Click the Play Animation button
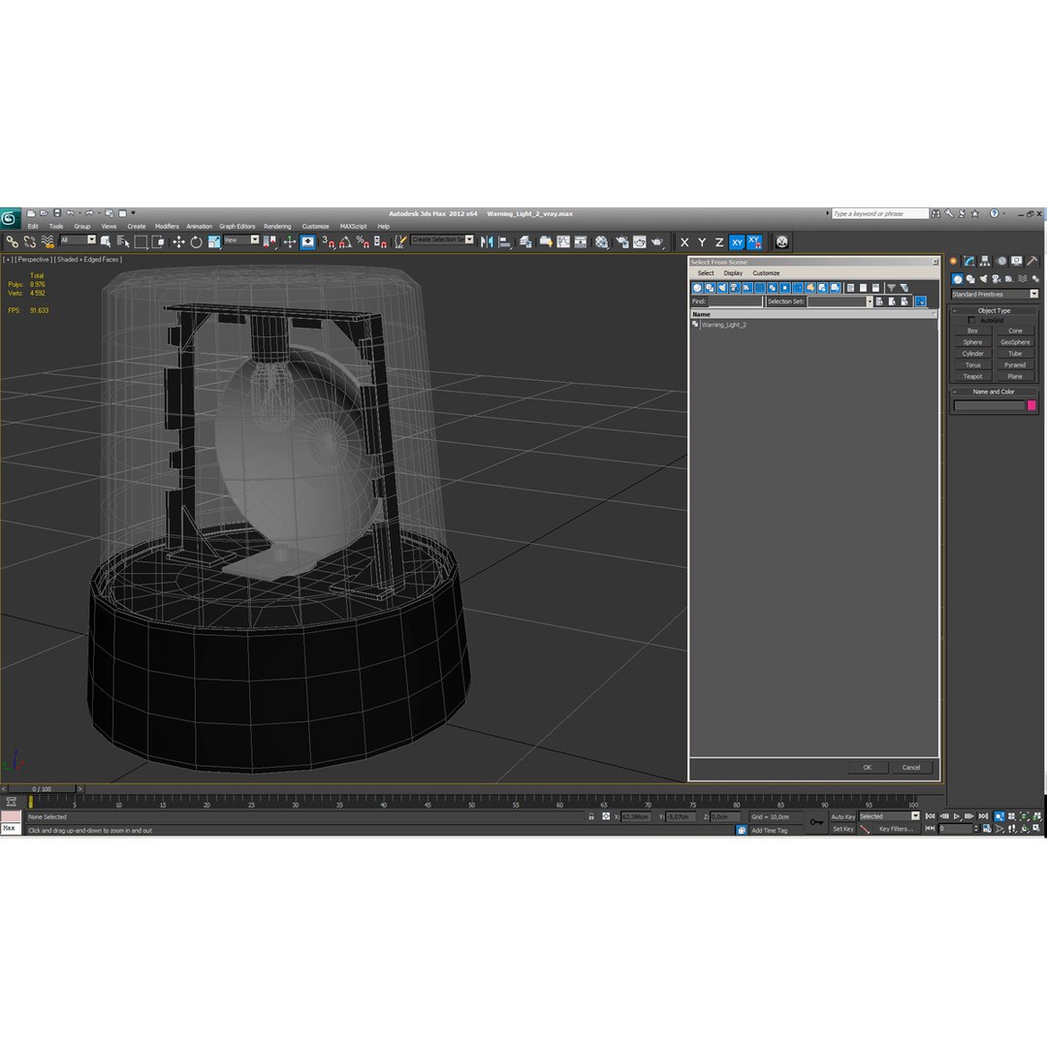Screen dimensions: 1047x1047 957,816
